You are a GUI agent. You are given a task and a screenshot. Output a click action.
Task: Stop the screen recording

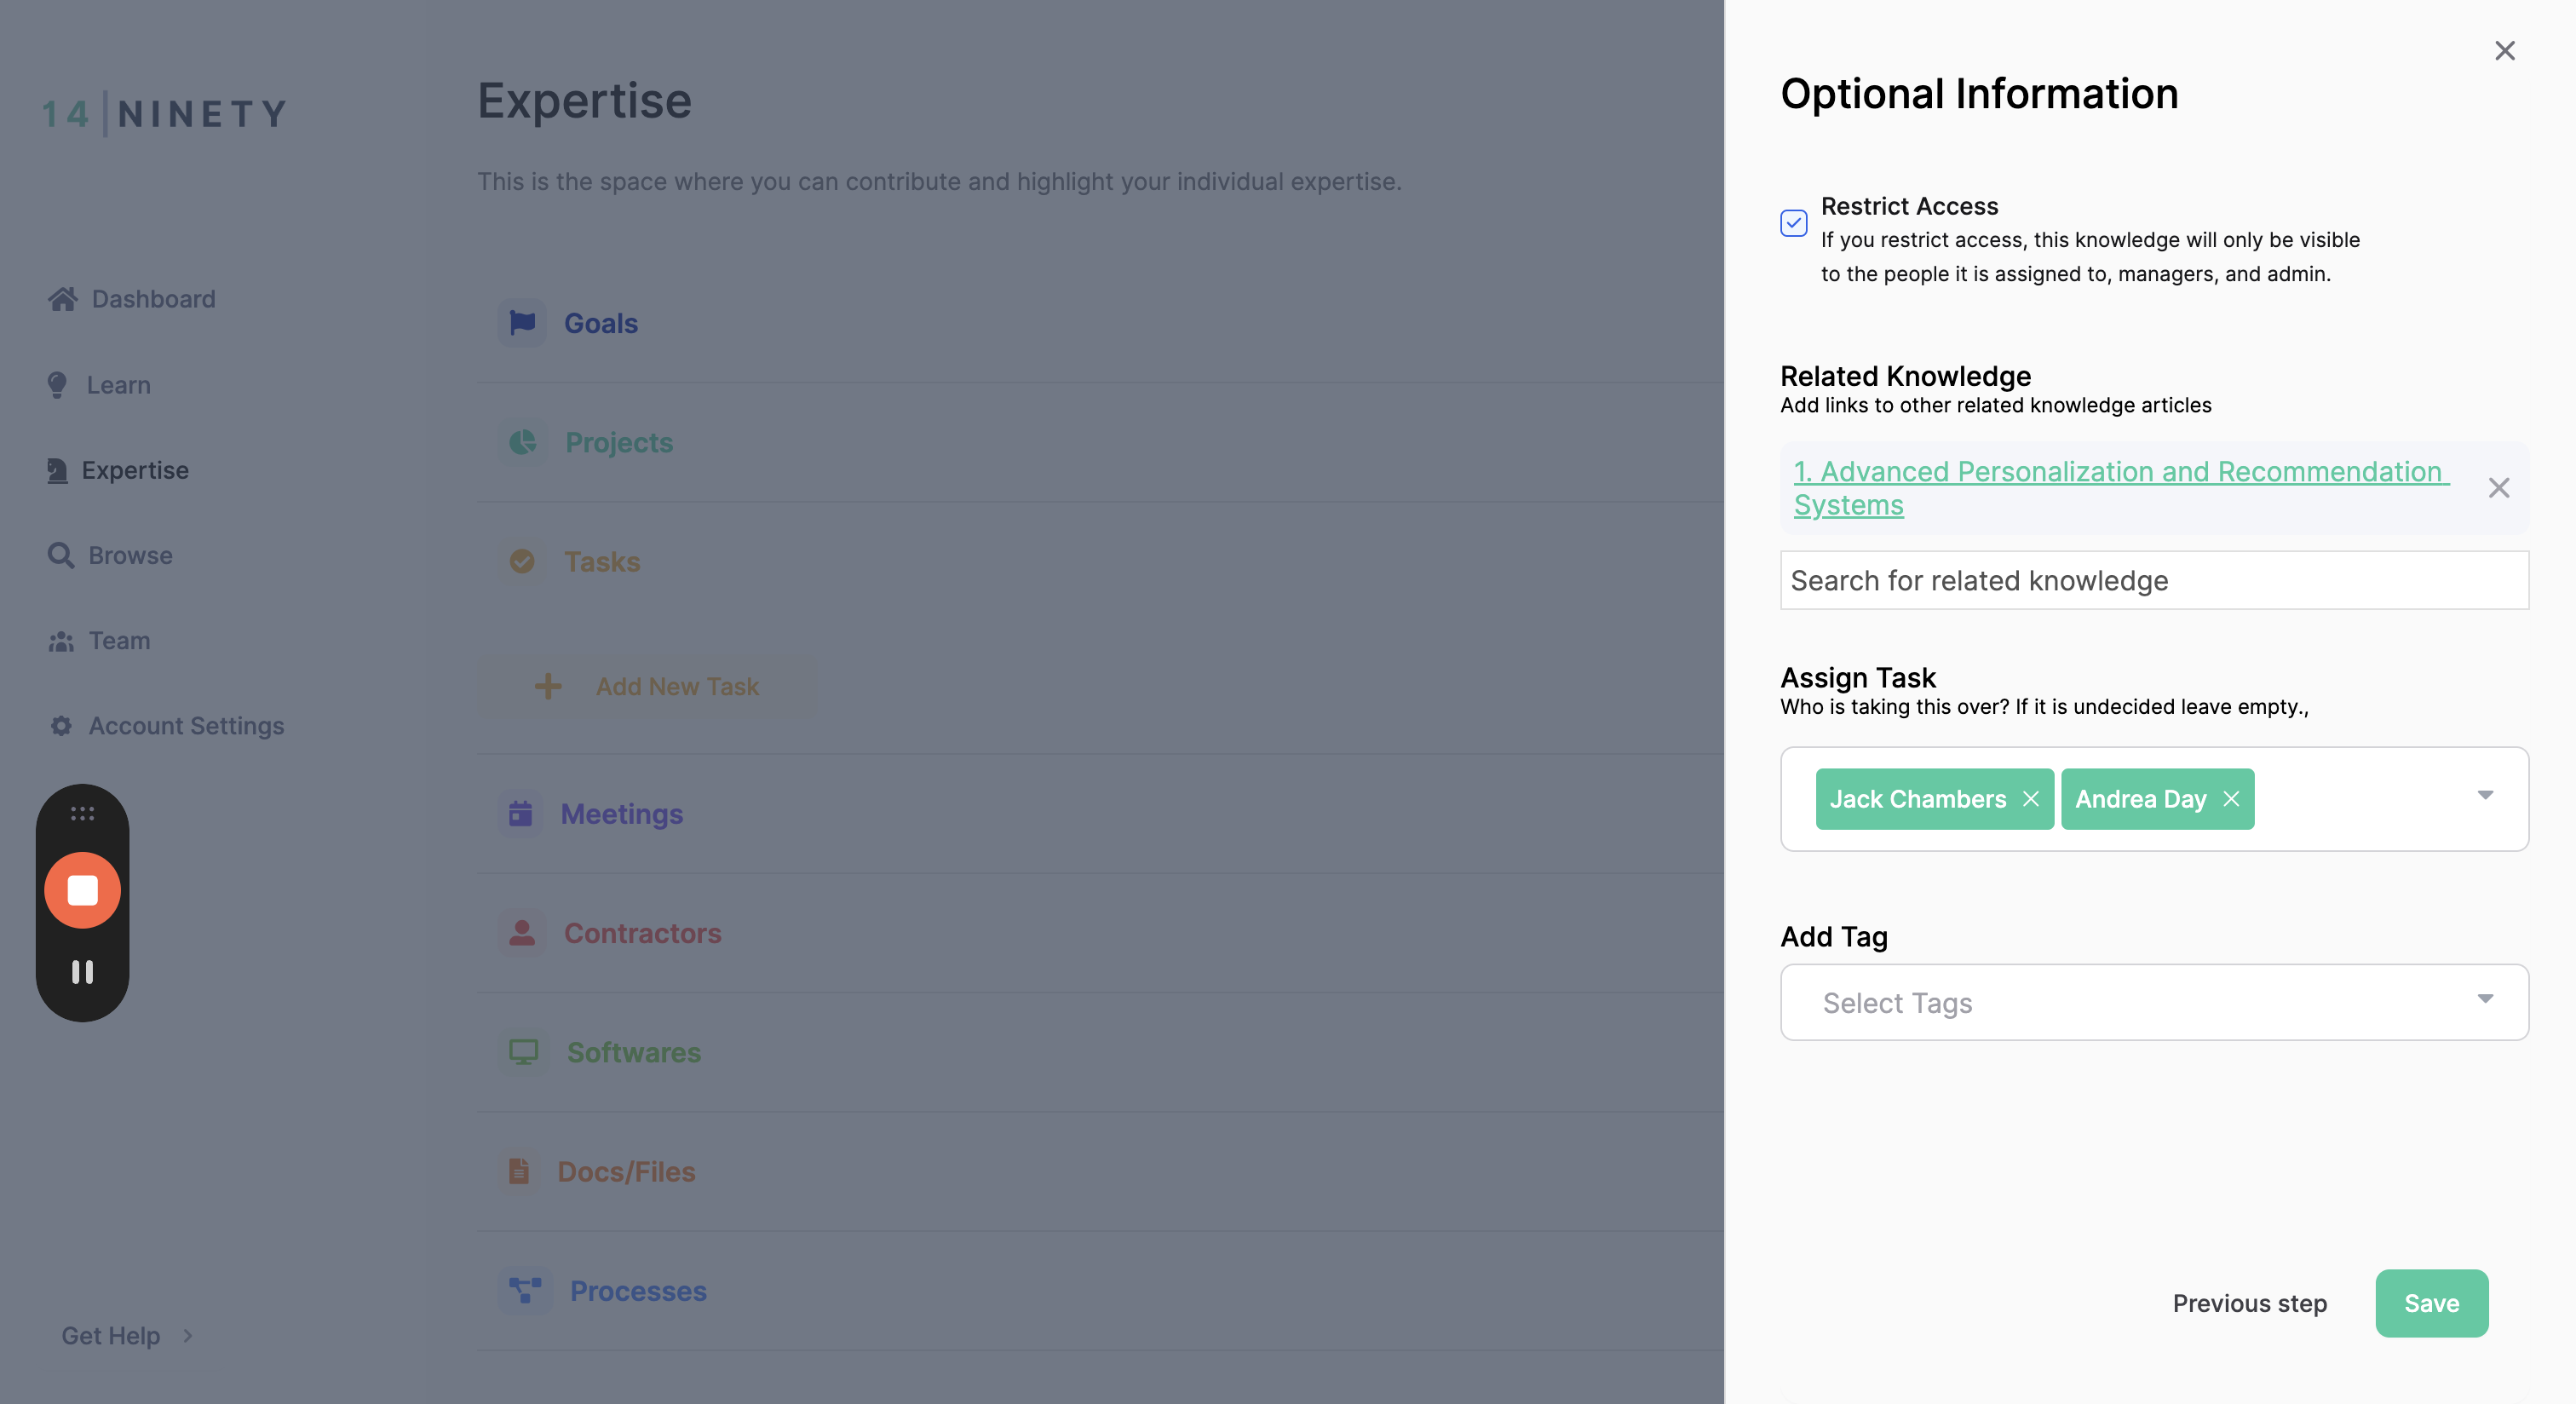click(82, 889)
